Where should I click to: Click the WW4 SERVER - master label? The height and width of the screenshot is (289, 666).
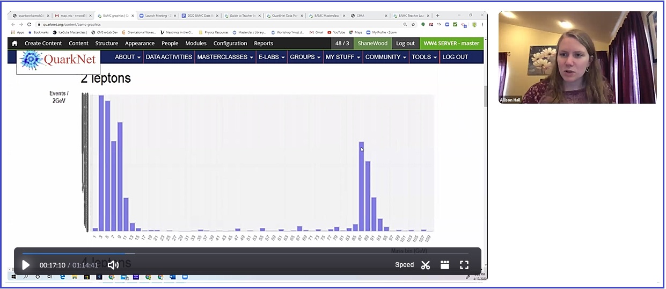[451, 44]
